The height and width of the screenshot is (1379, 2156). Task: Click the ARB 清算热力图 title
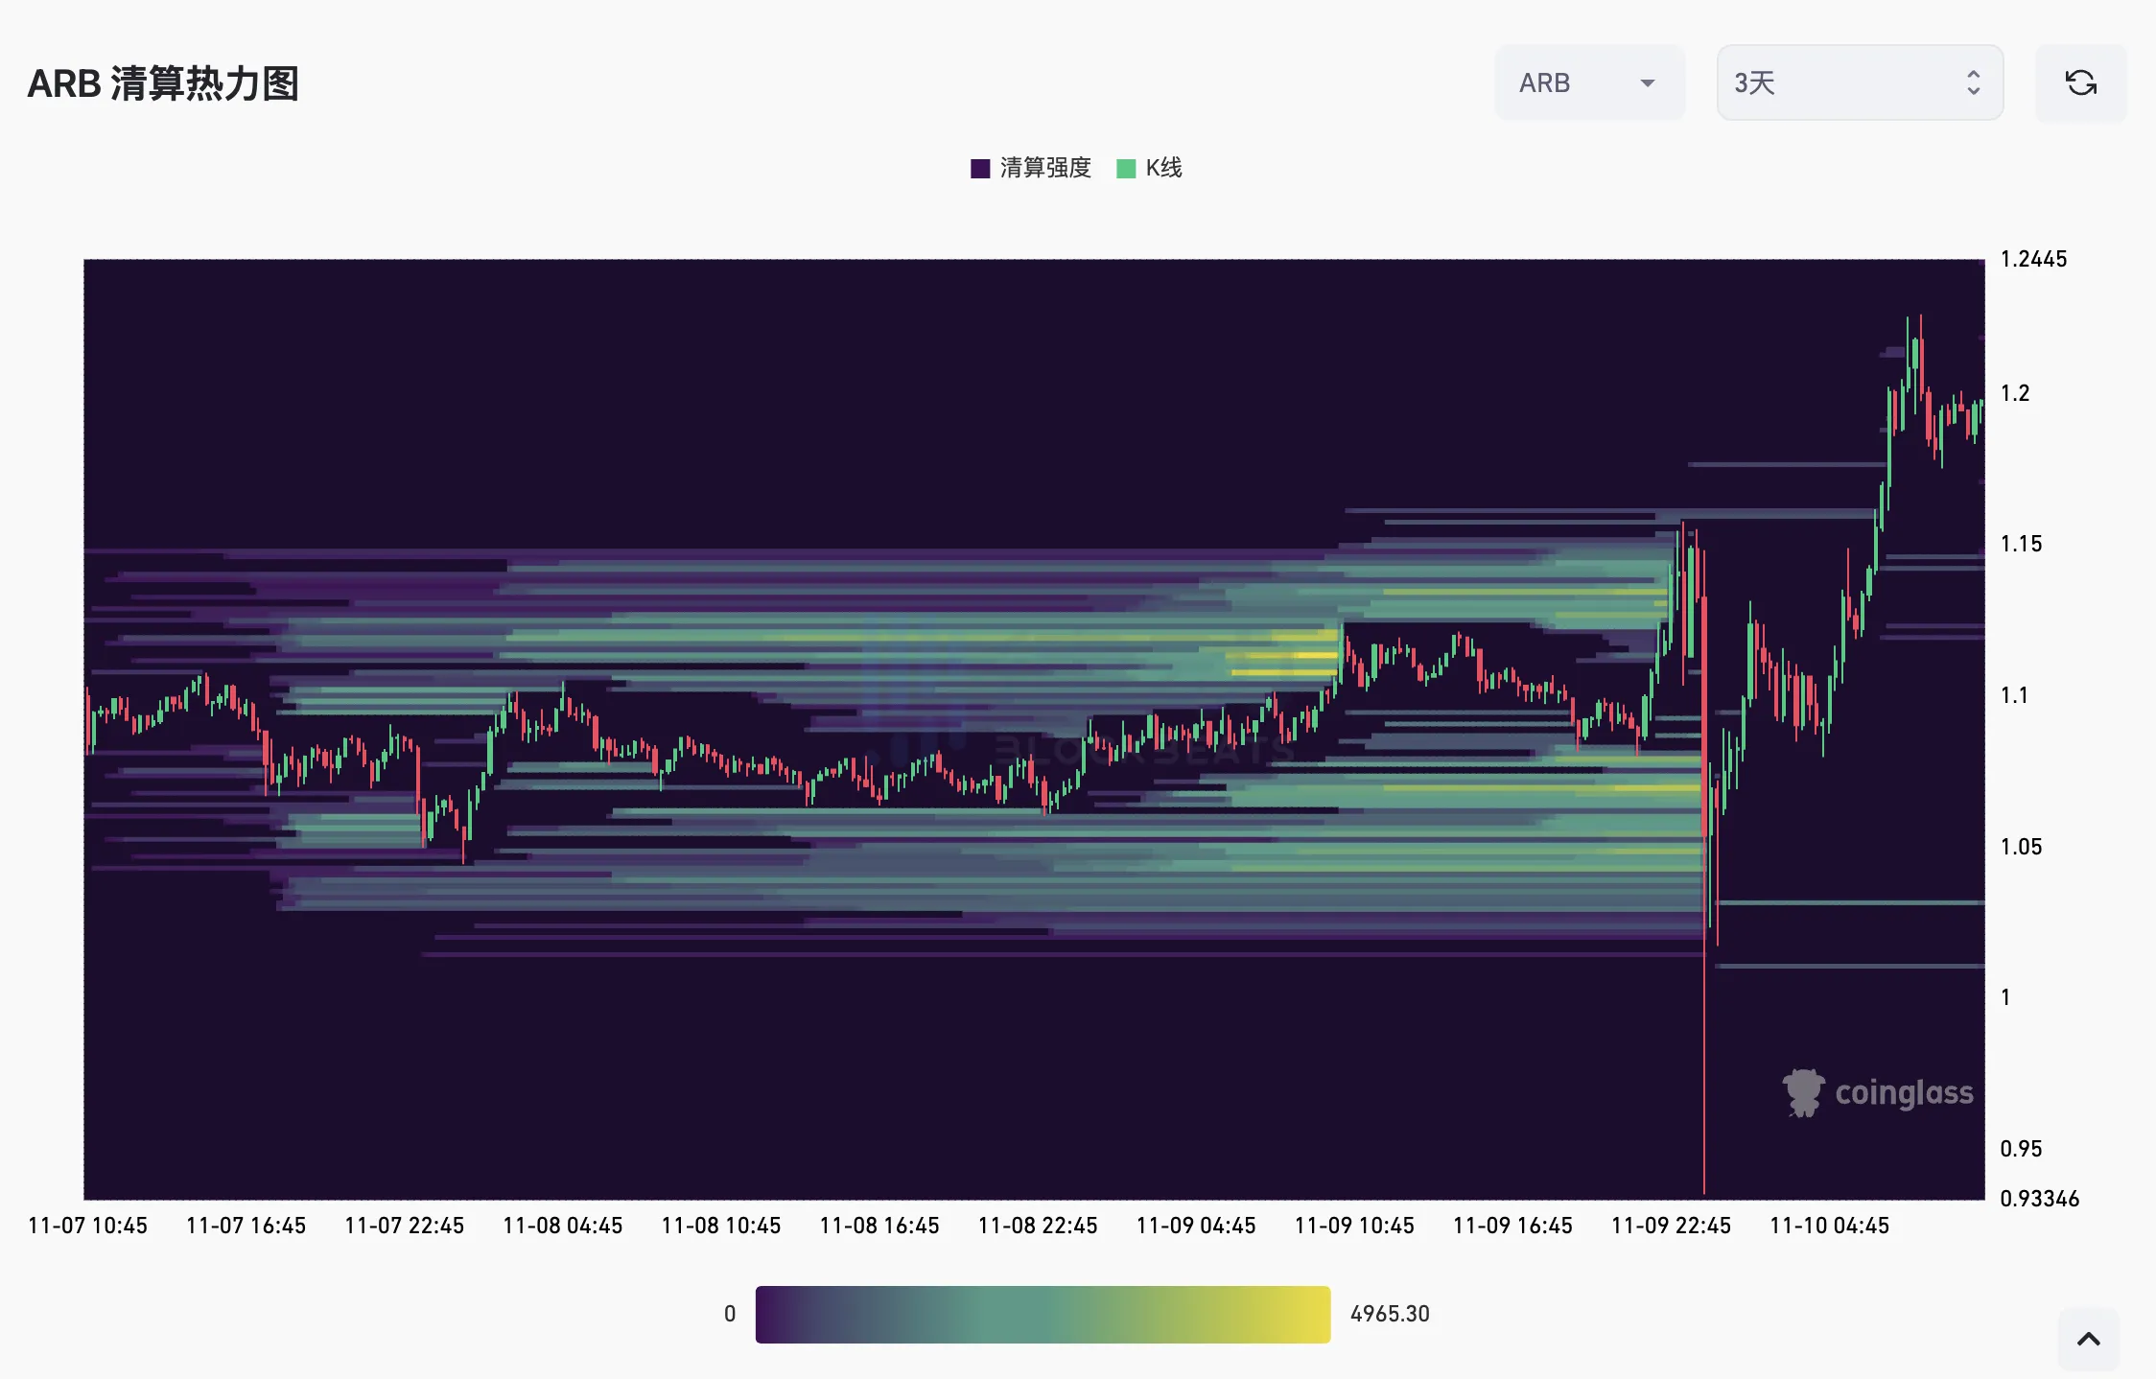point(163,83)
